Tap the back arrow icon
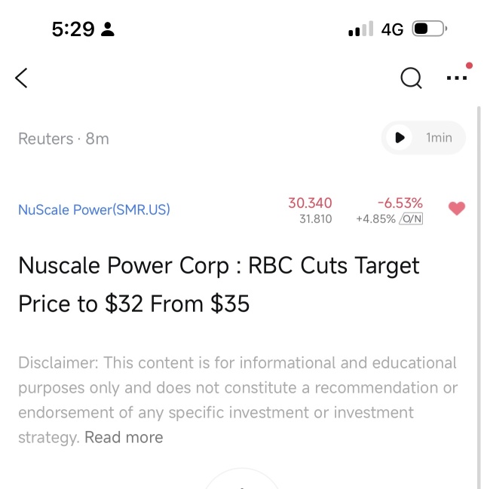The width and height of the screenshot is (484, 489). (x=22, y=78)
